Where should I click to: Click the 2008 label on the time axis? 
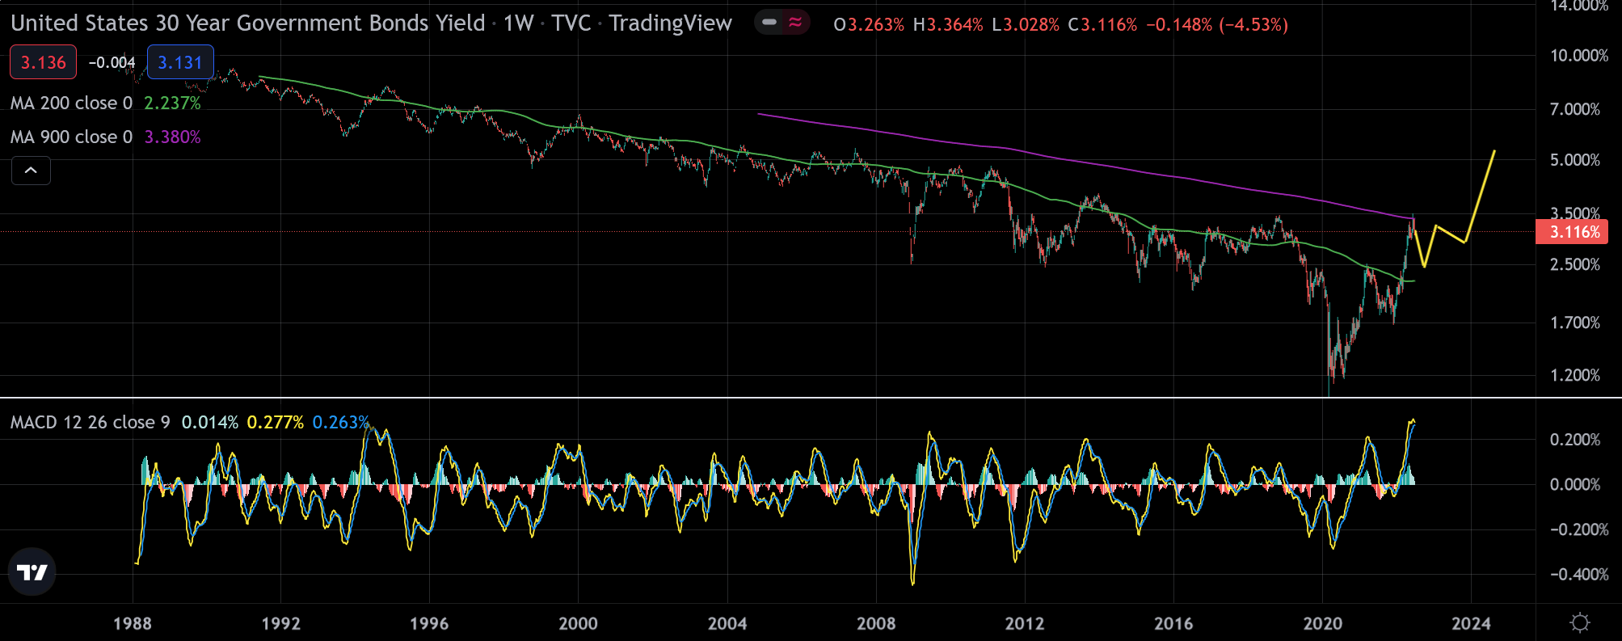(876, 623)
